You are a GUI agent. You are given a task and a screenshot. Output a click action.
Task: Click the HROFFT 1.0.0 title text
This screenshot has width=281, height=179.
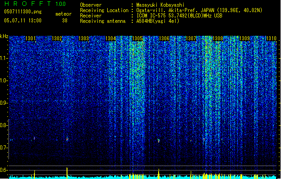click(35, 4)
